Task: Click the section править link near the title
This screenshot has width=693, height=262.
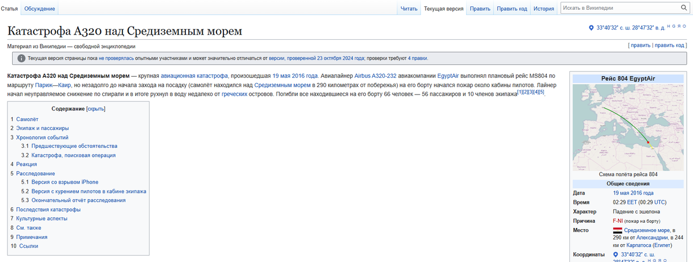Action: coord(640,45)
